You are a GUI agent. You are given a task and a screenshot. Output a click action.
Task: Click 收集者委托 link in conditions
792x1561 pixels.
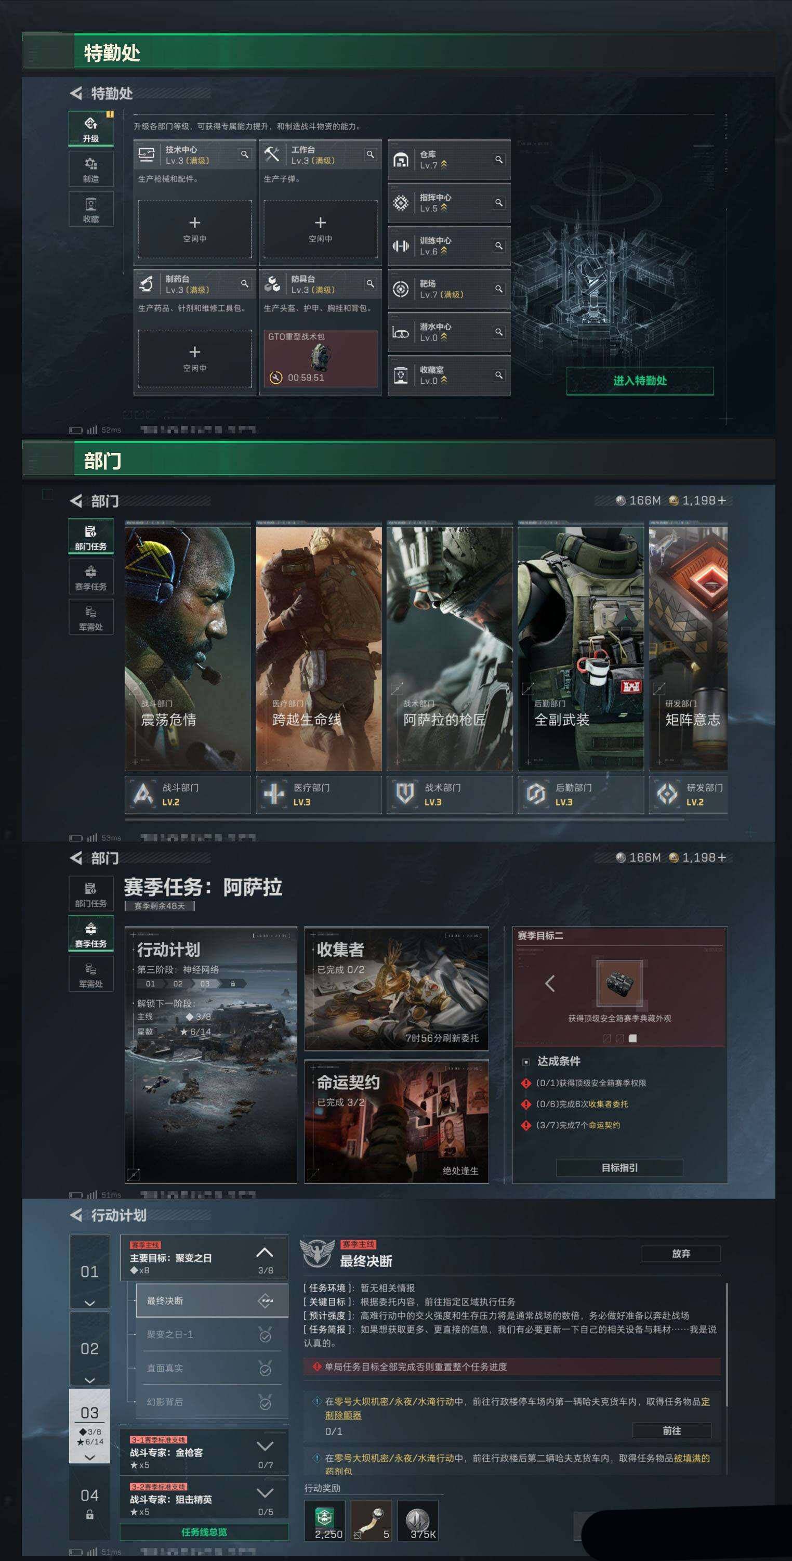click(608, 1104)
